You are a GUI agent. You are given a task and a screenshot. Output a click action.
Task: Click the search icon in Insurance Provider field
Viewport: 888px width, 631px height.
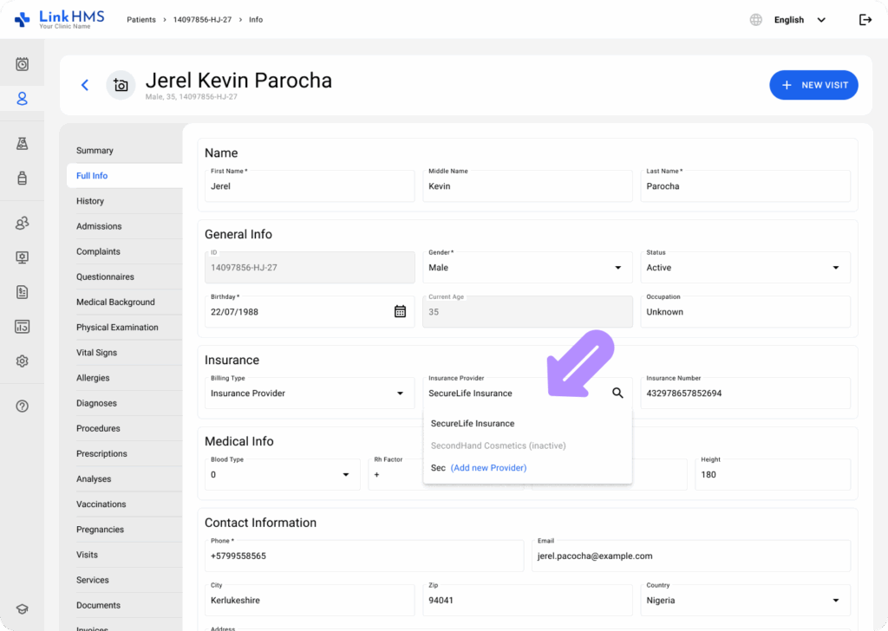(617, 394)
